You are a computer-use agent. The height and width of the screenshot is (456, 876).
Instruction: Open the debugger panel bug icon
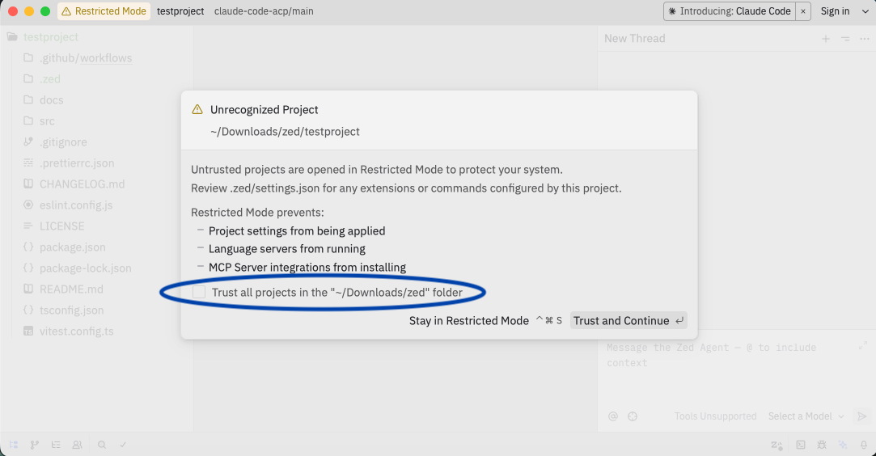(822, 445)
